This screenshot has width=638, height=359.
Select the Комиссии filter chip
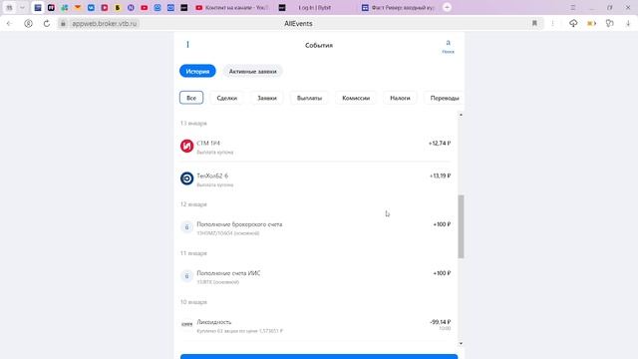(356, 98)
